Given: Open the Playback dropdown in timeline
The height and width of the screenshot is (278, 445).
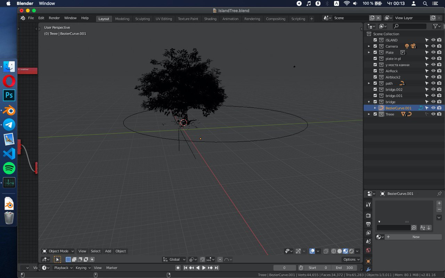Looking at the screenshot, I should click(63, 268).
